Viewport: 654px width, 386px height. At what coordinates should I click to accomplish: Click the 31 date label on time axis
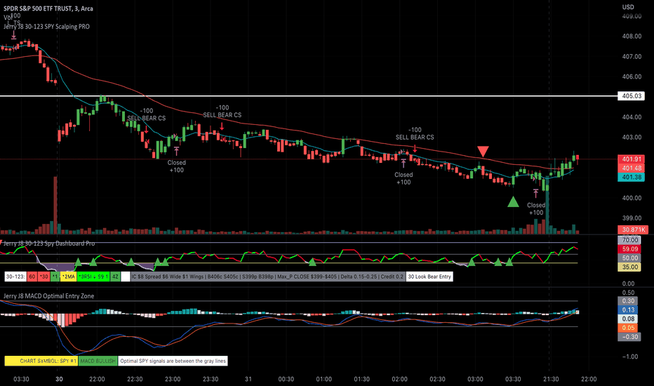click(248, 379)
